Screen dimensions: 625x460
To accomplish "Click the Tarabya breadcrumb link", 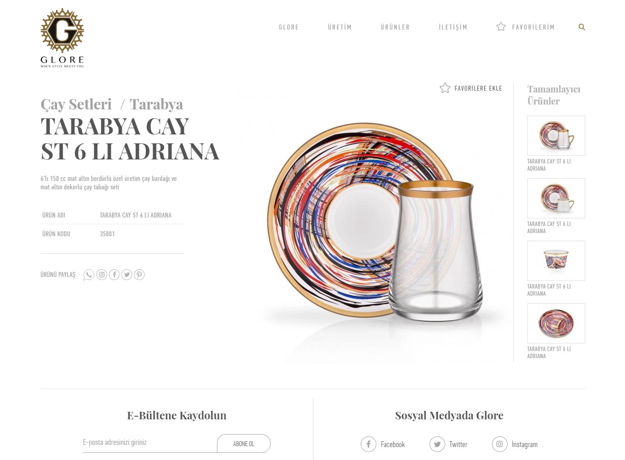I will [x=156, y=105].
